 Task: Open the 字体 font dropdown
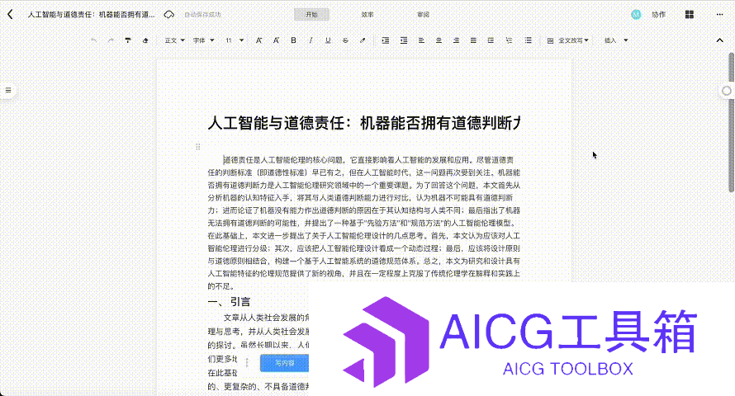click(x=203, y=40)
